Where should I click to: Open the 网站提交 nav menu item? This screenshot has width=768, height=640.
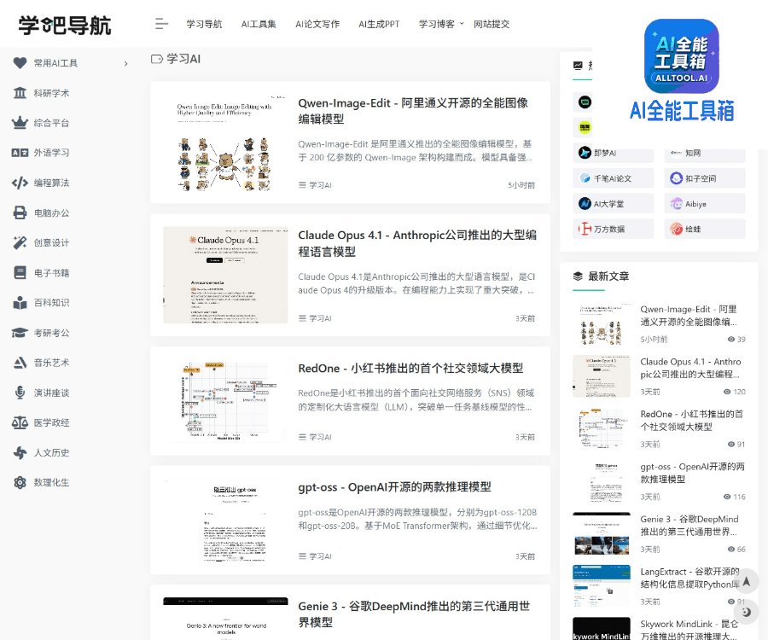point(492,24)
